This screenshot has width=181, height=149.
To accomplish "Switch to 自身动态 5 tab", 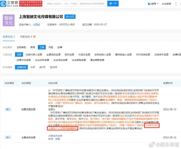I will (x=9, y=37).
